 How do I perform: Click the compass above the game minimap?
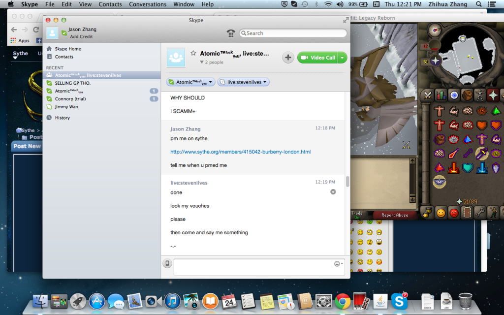click(x=435, y=30)
